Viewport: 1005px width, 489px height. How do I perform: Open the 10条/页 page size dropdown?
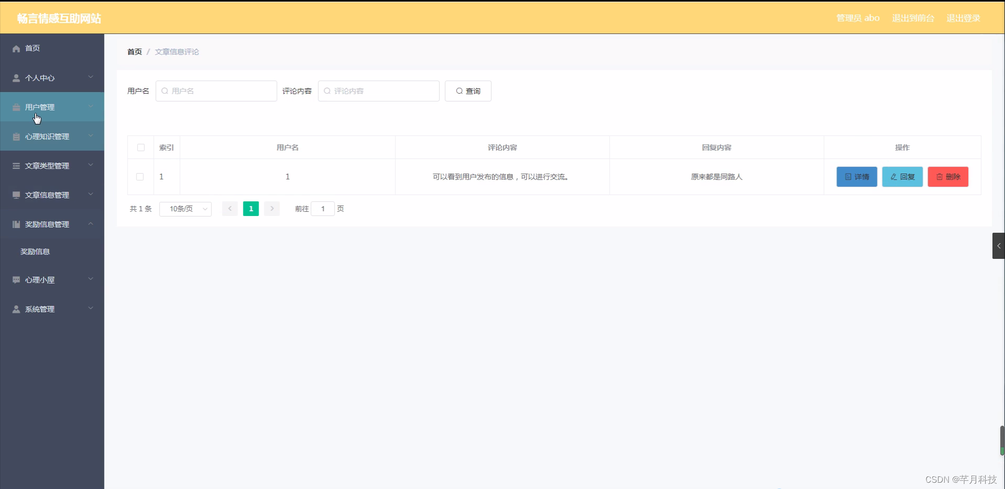pos(185,209)
